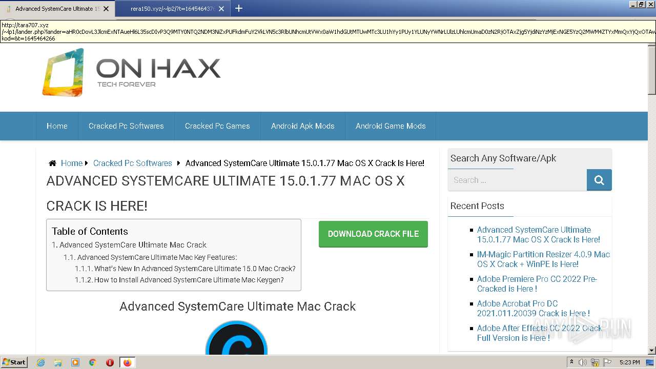656x369 pixels.
Task: Click the Recent Posts heading
Action: coord(477,206)
